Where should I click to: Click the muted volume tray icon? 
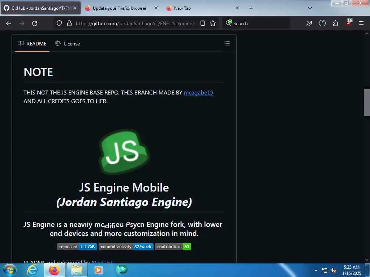click(x=334, y=271)
